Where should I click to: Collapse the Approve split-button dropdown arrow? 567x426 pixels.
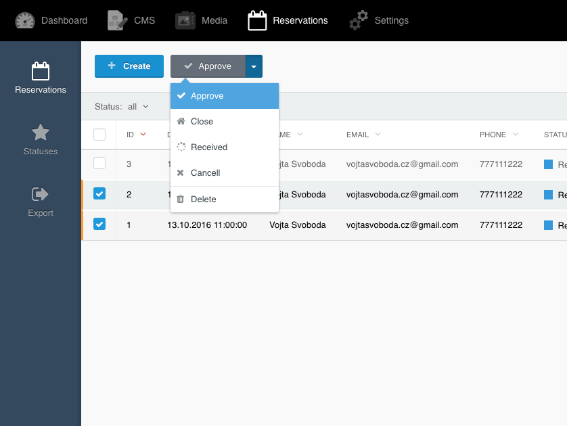(x=254, y=66)
